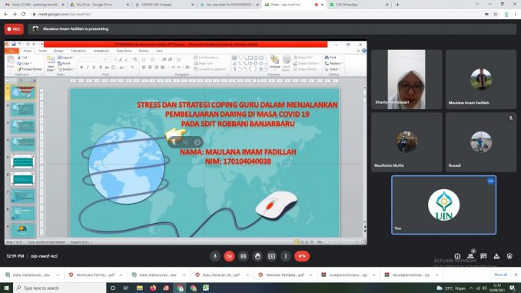Open the Home tab in PowerPoint ribbon
The width and height of the screenshot is (521, 293).
(27, 51)
